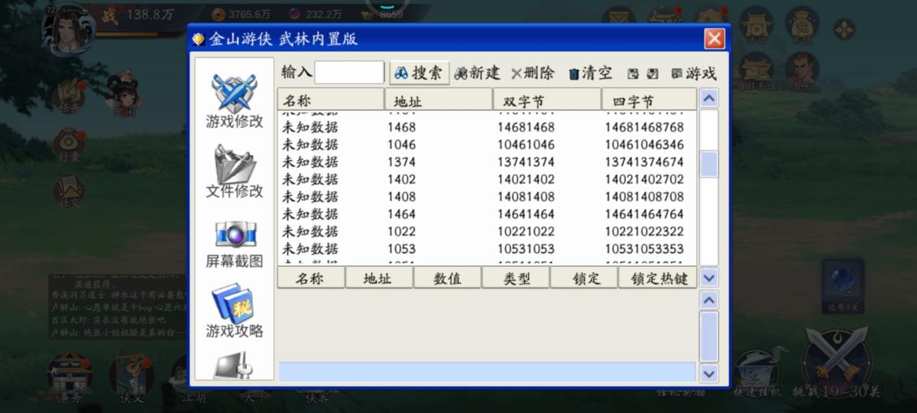This screenshot has width=917, height=413.
Task: Click the second small disk icon before 游戏
Action: pyautogui.click(x=653, y=74)
